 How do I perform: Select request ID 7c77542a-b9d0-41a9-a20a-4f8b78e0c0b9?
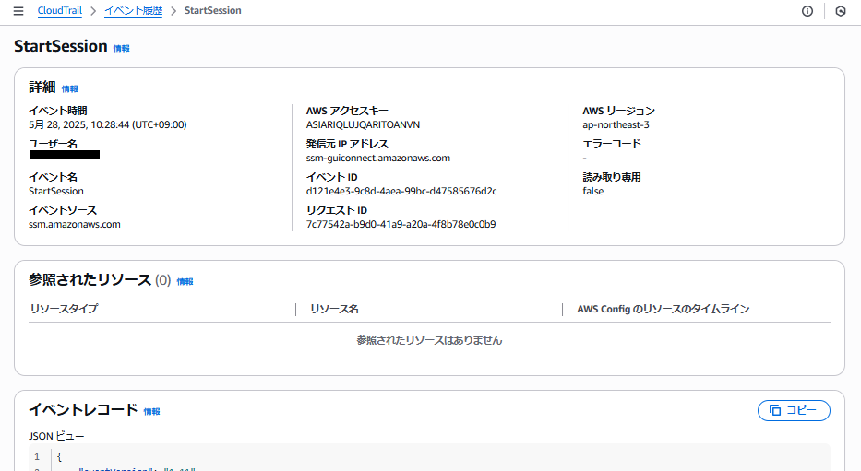pyautogui.click(x=401, y=224)
